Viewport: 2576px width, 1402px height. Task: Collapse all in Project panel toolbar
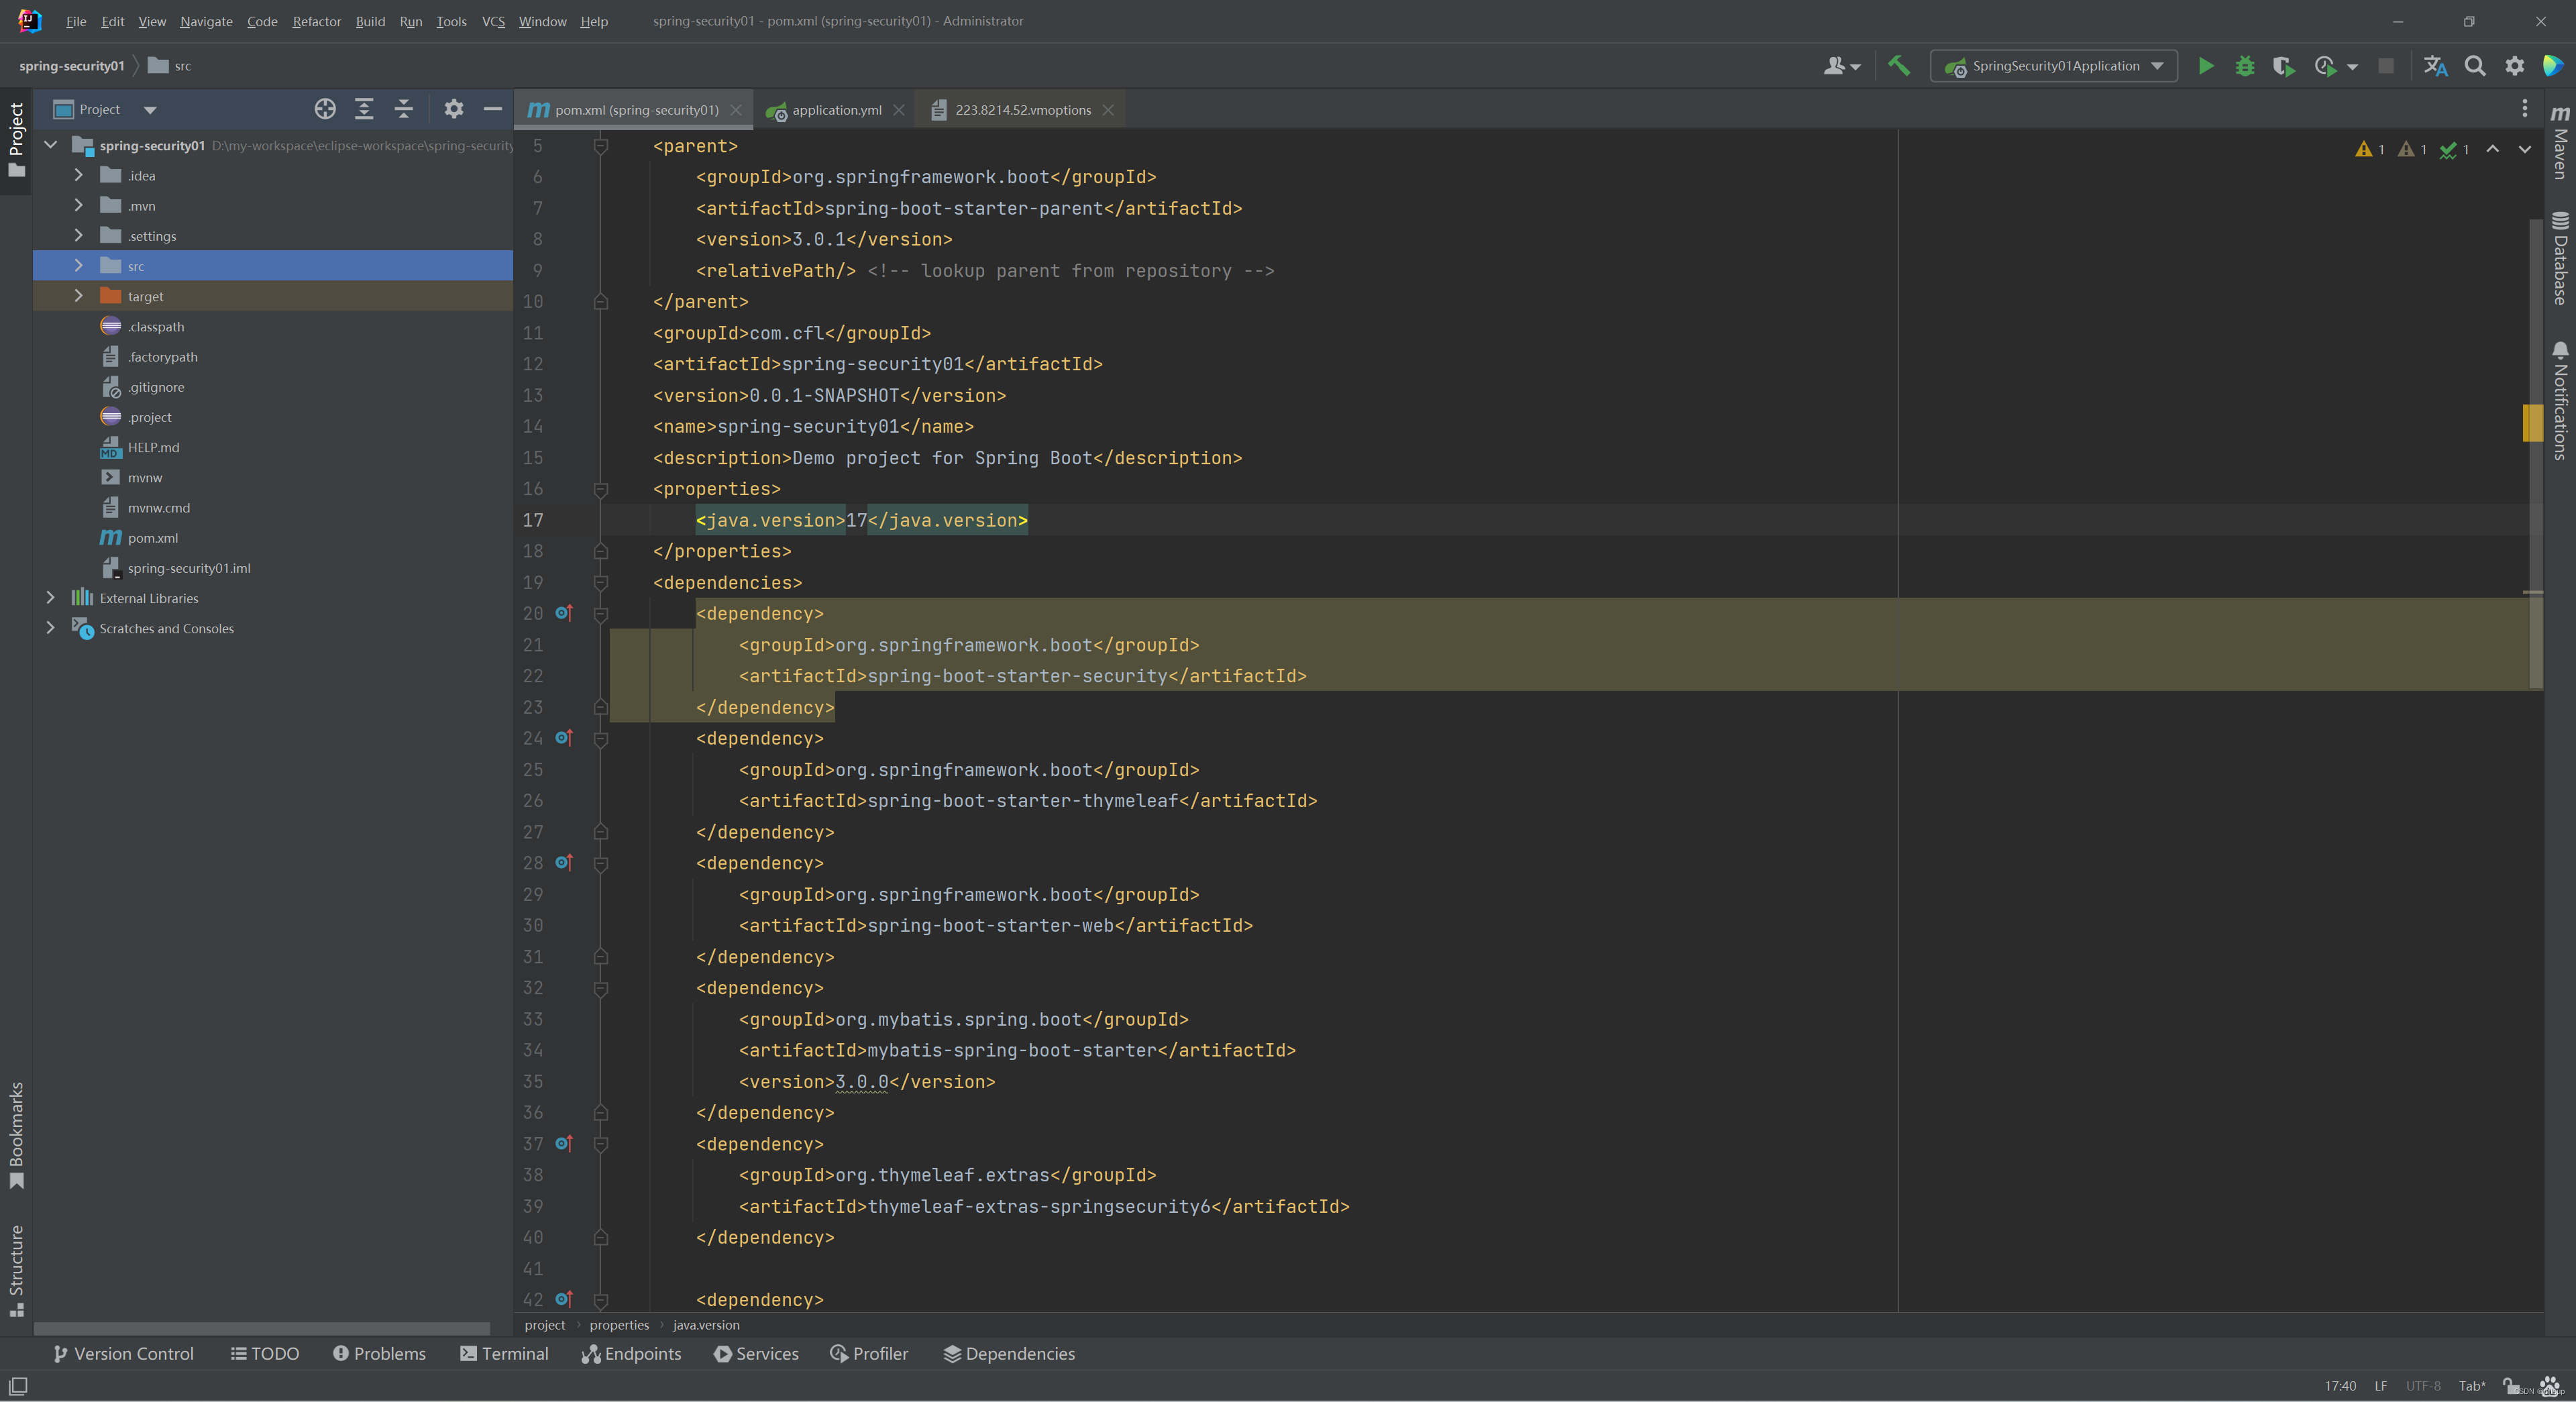pos(404,109)
